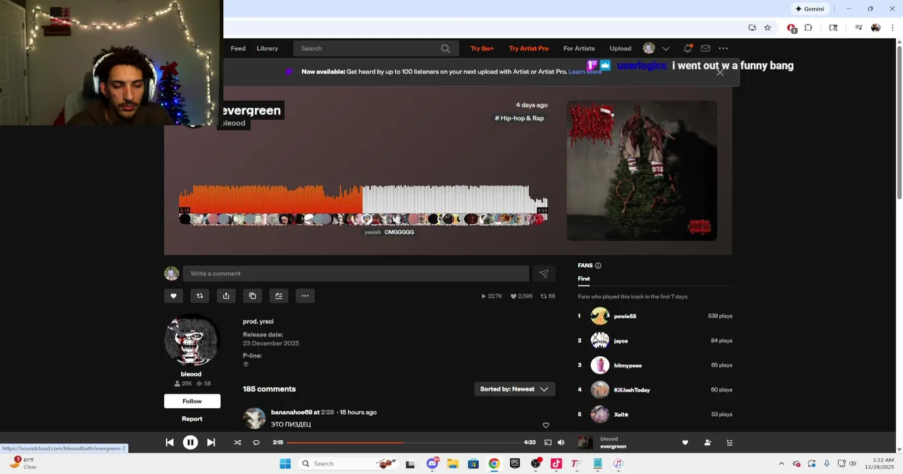Follow the artist bleood
This screenshot has width=903, height=474.
click(192, 401)
